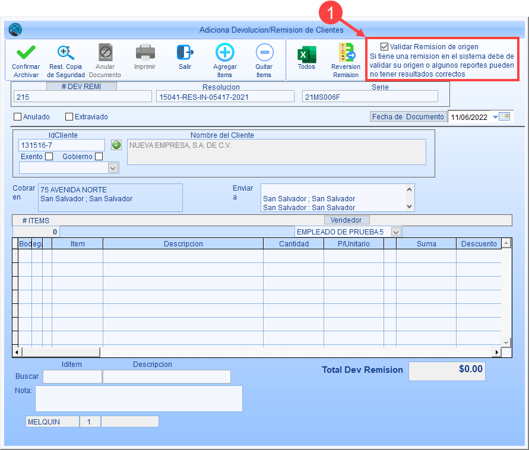Click the Nombre del Cliente field
Image resolution: width=529 pixels, height=450 pixels.
click(x=277, y=152)
